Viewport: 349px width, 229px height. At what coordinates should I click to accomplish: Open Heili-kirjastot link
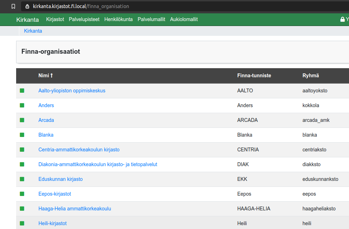tap(52, 223)
